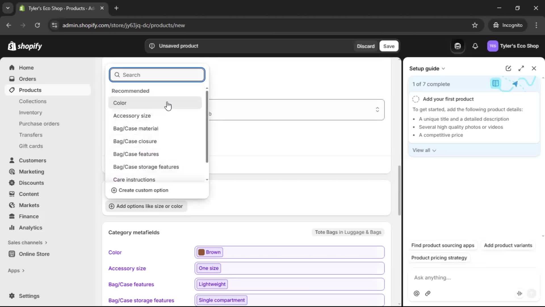Open a new chat in the setup panel
This screenshot has height=307, width=545.
click(508, 68)
